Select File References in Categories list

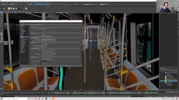pyautogui.click(x=23, y=42)
